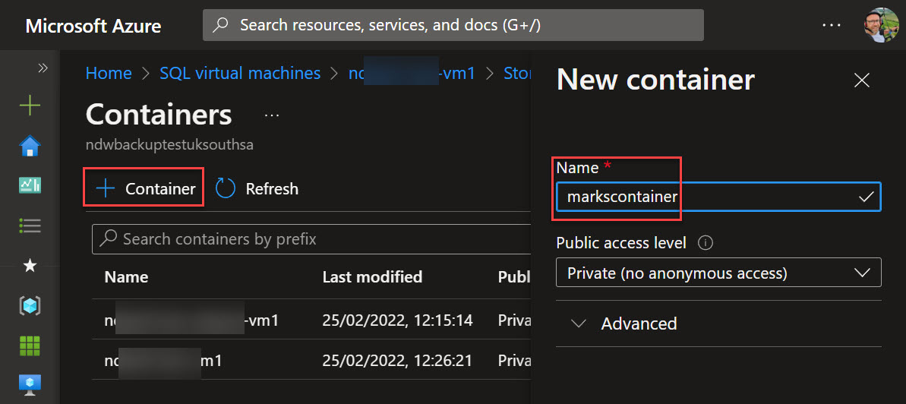The height and width of the screenshot is (404, 906).
Task: Open the Virtual machines monitor icon
Action: pos(30,383)
